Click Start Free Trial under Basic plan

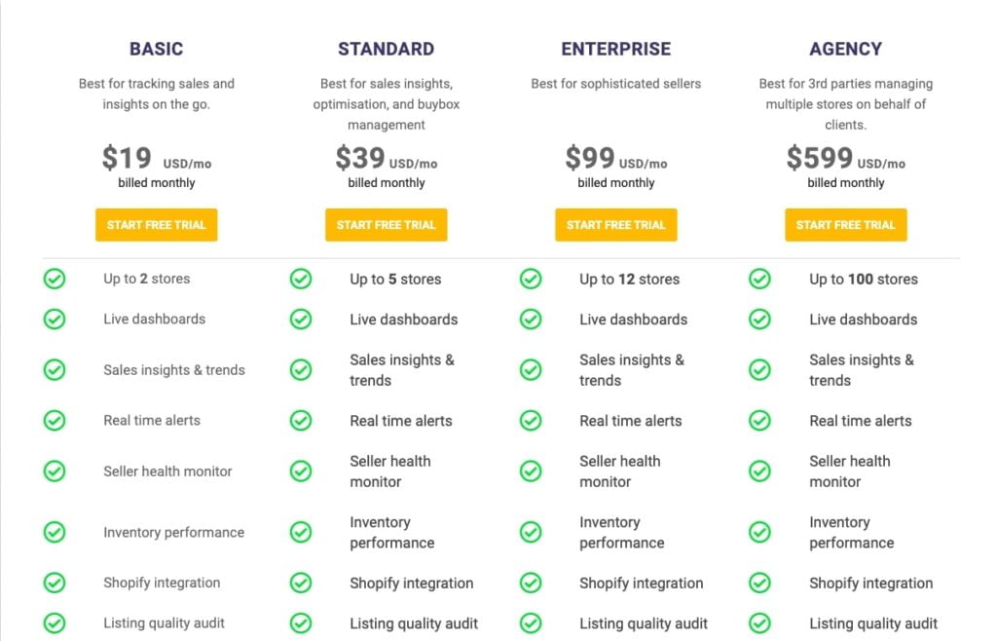[157, 224]
